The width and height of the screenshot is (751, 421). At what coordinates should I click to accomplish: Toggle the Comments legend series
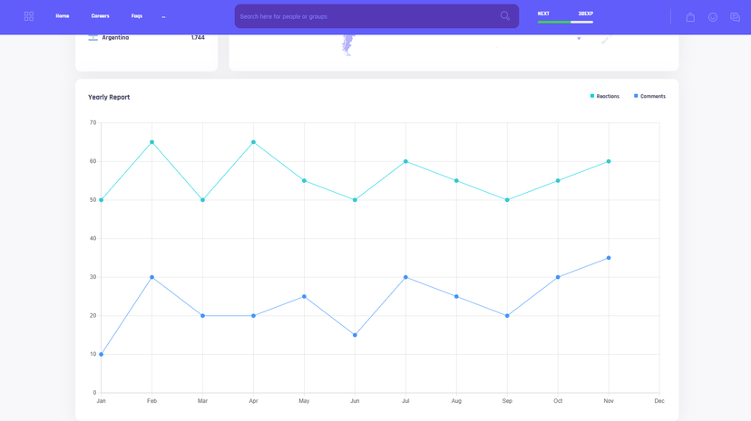[649, 96]
